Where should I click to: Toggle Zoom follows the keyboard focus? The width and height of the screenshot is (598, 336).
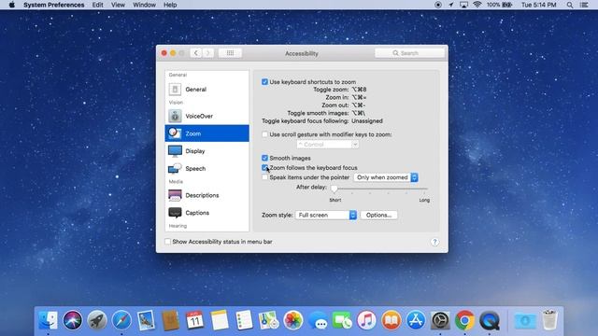(x=264, y=168)
